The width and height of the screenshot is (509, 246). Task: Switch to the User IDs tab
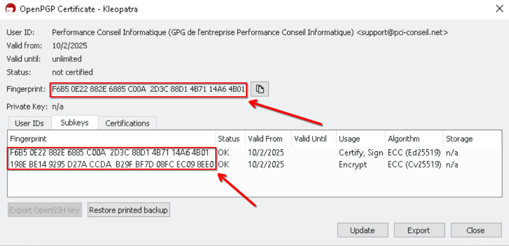[x=29, y=123]
